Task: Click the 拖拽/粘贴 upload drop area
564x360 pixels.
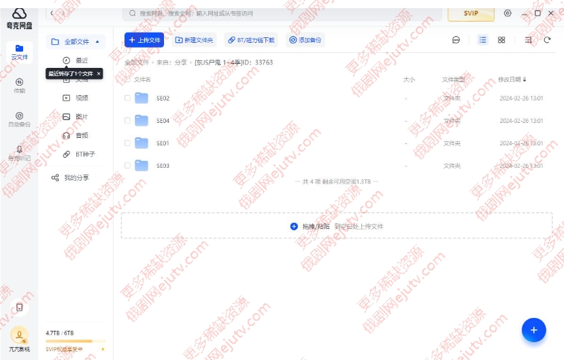Action: (x=337, y=226)
